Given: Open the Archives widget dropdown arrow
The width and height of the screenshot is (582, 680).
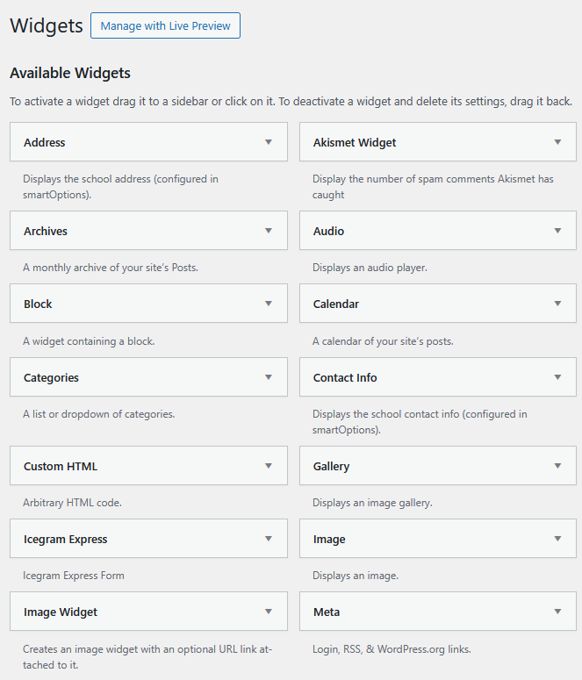Looking at the screenshot, I should click(269, 231).
